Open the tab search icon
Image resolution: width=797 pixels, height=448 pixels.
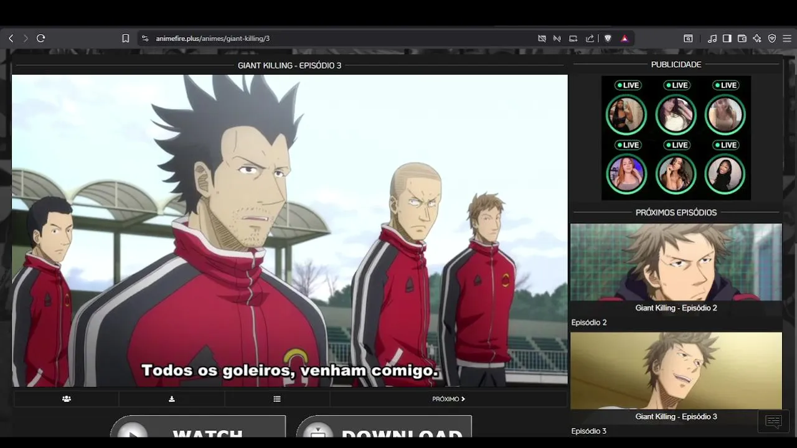[x=688, y=39]
